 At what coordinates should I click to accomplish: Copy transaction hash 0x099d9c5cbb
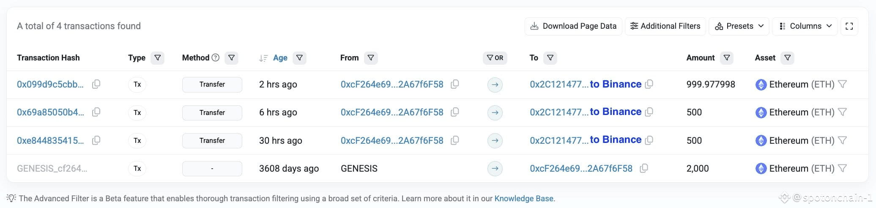click(96, 84)
